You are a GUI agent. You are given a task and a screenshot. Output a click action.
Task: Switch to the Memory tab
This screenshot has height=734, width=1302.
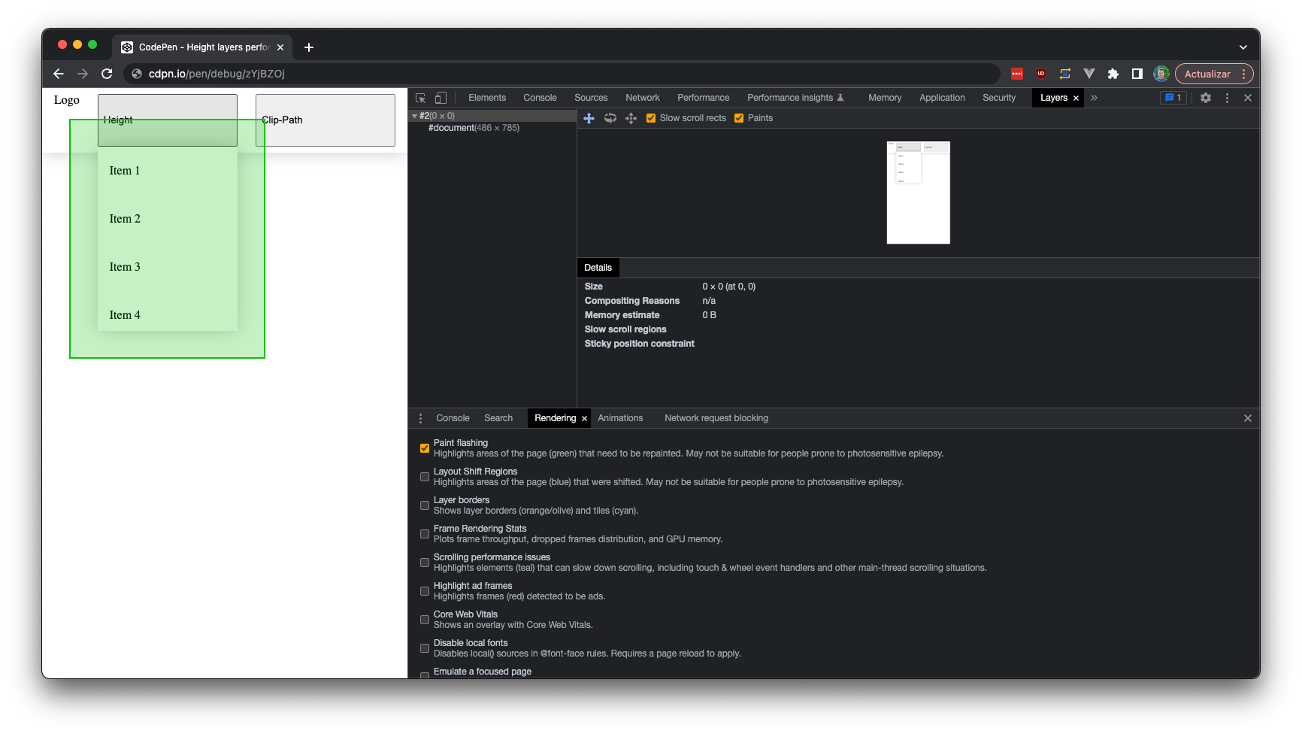(x=884, y=98)
